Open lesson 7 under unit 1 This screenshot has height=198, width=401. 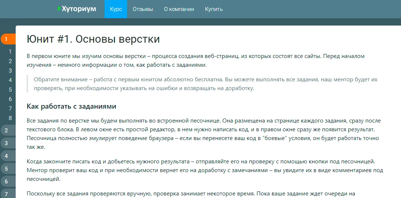[10, 109]
